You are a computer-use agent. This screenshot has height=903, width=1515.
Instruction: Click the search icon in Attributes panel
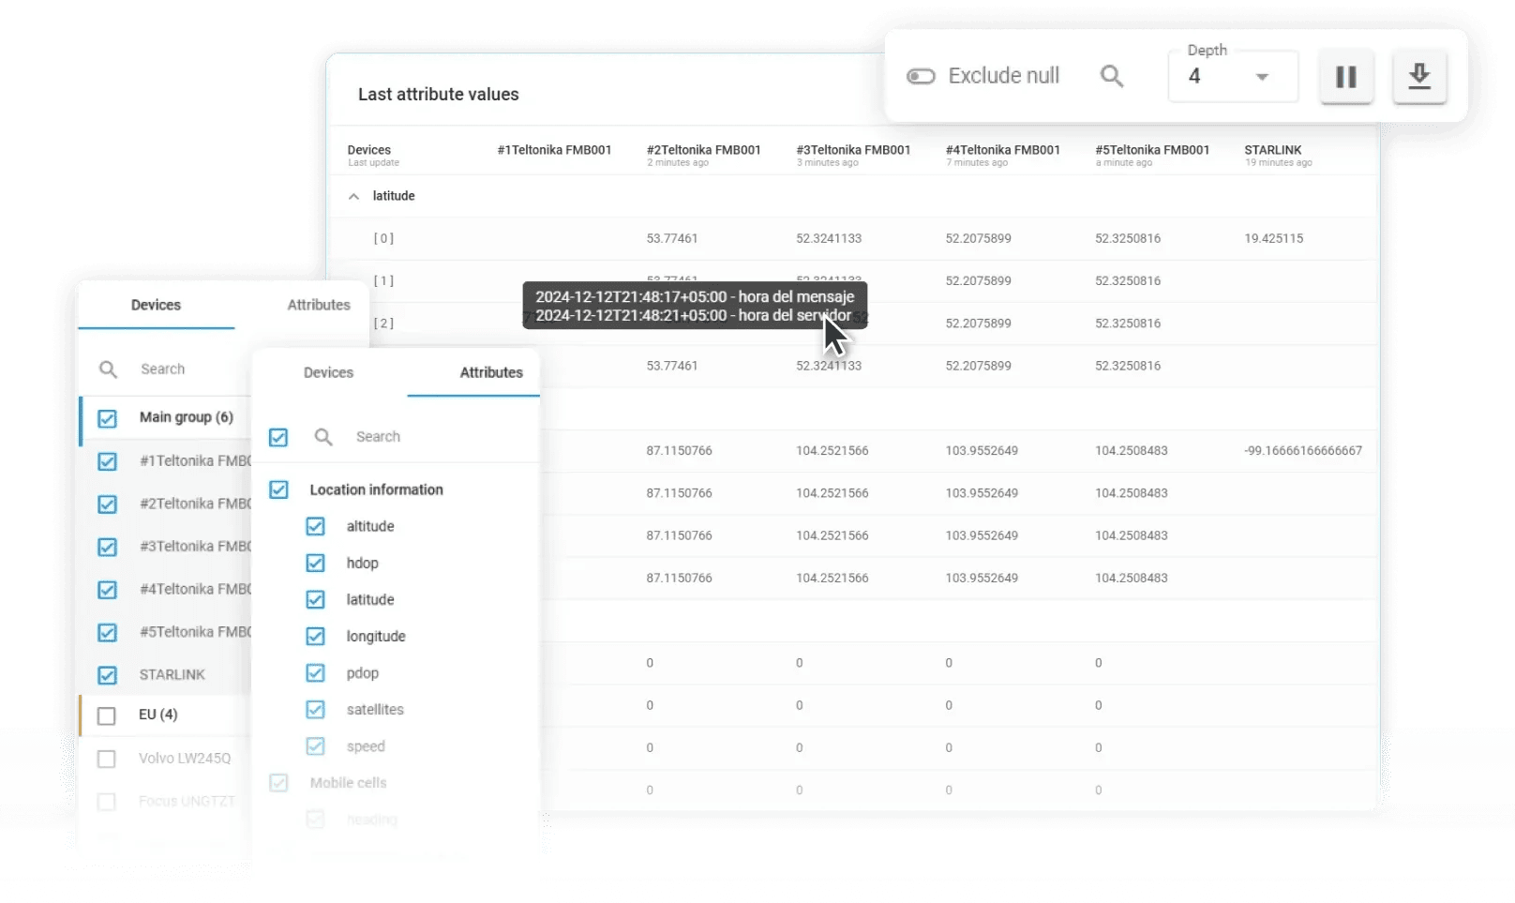tap(323, 437)
